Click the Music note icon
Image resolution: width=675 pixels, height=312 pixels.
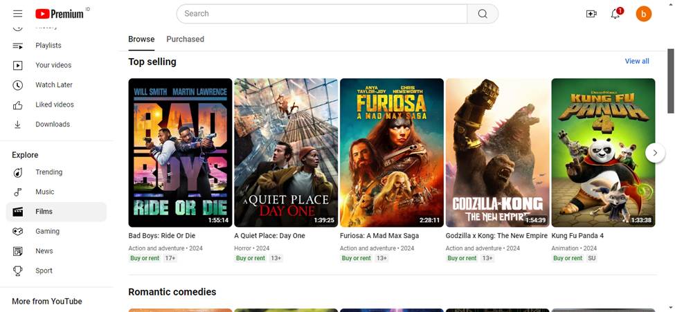point(17,192)
